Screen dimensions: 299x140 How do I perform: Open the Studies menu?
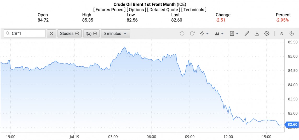[x=69, y=34]
